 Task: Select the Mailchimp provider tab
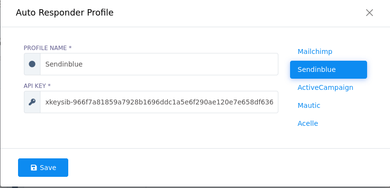click(315, 51)
